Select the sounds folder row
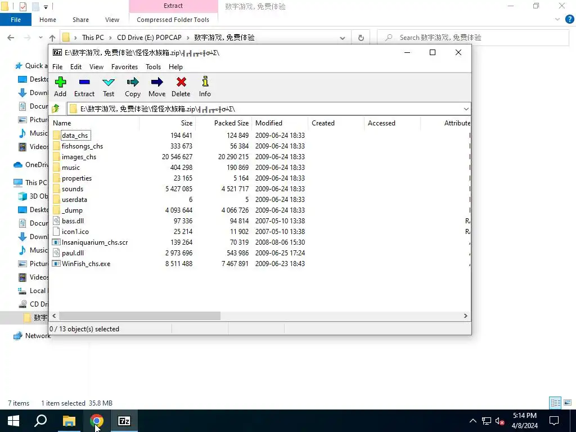Image resolution: width=576 pixels, height=432 pixels. tap(260, 189)
